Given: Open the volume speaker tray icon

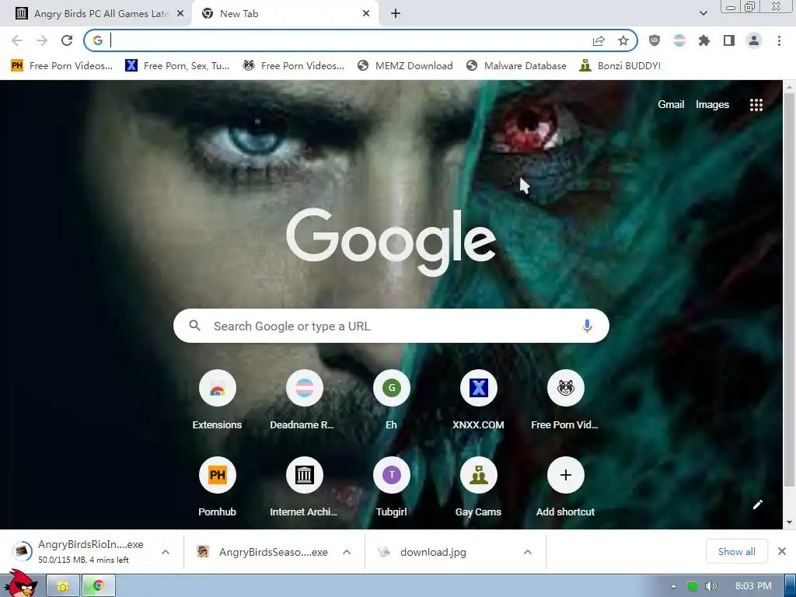Looking at the screenshot, I should (711, 586).
